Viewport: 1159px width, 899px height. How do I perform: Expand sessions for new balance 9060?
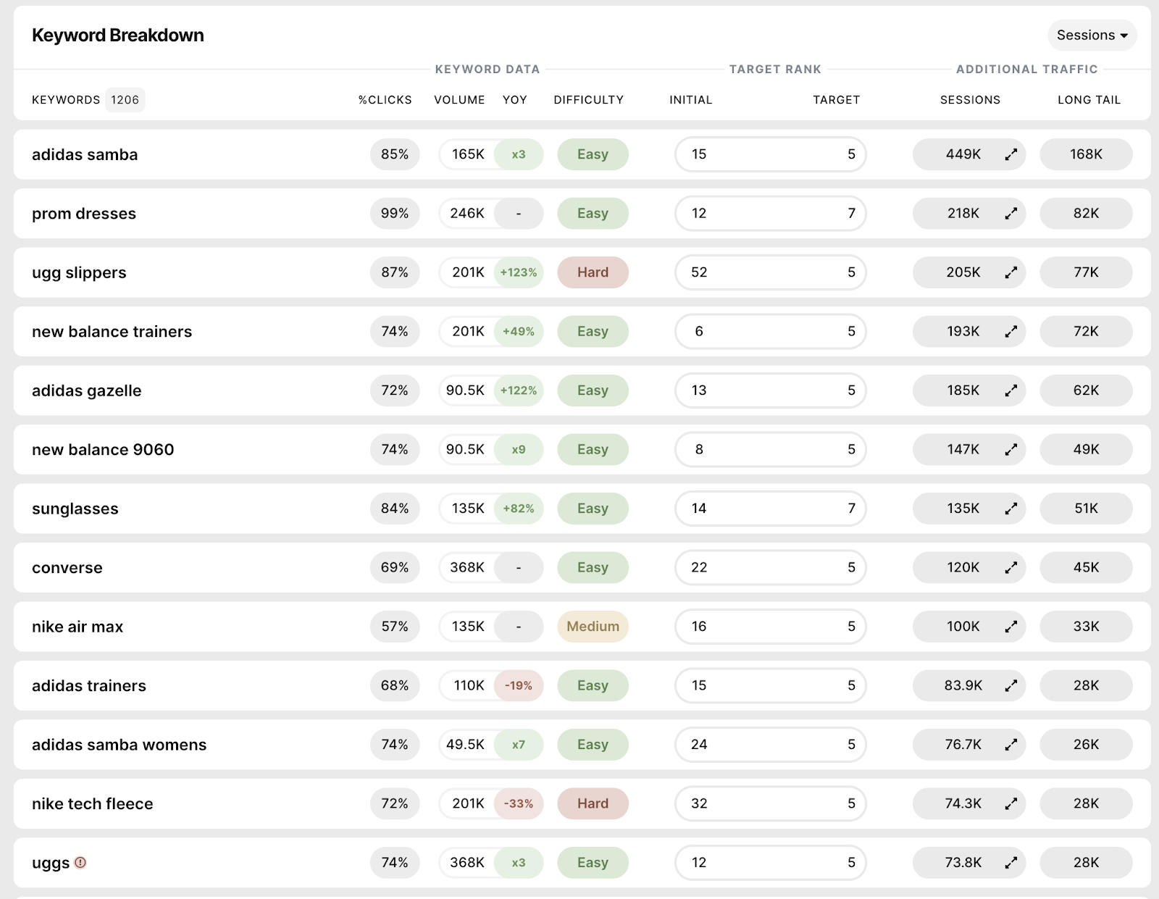coord(1011,450)
